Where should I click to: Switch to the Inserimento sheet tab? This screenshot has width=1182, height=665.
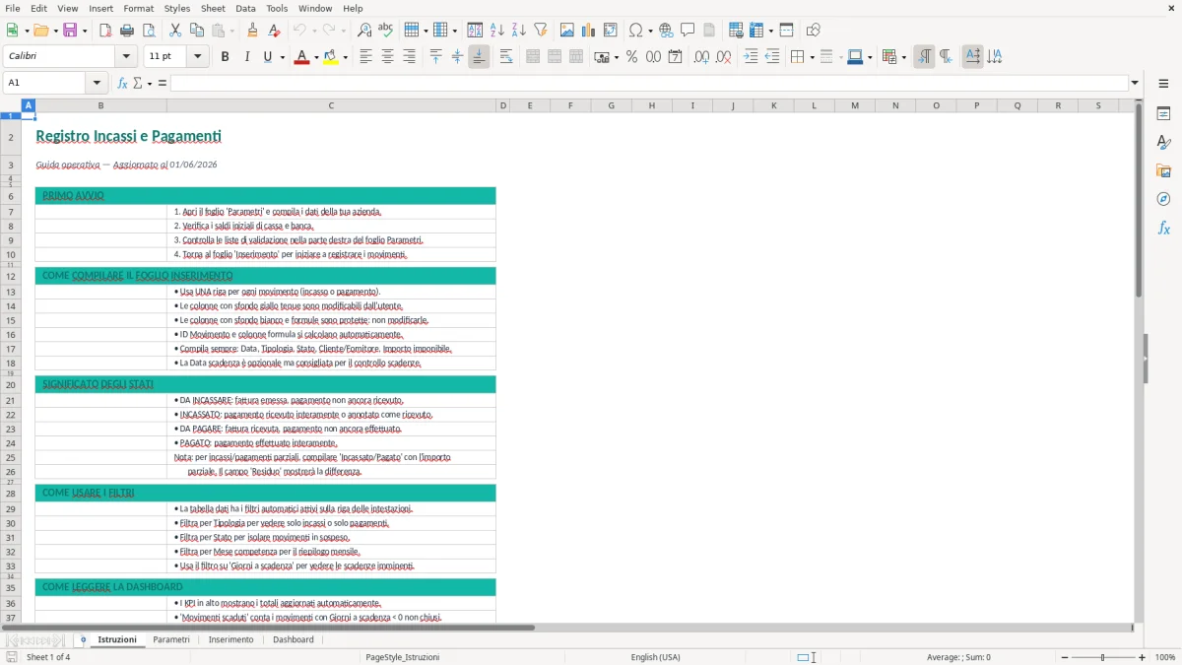[231, 639]
